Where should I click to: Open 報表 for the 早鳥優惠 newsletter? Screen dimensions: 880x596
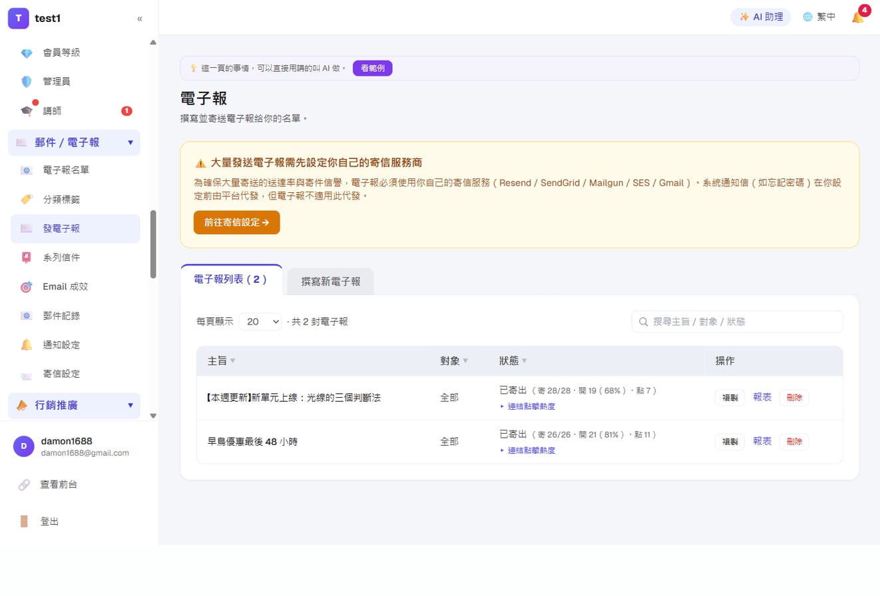762,441
